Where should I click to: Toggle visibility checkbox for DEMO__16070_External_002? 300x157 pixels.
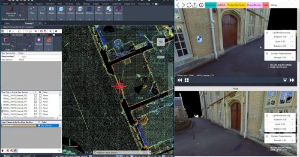pyautogui.click(x=36, y=95)
